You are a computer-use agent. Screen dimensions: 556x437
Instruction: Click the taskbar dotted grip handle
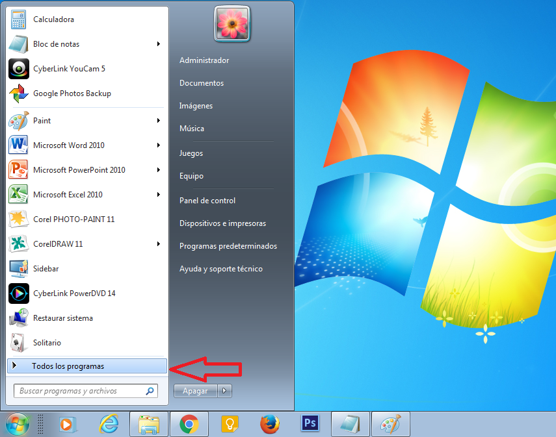pos(40,424)
